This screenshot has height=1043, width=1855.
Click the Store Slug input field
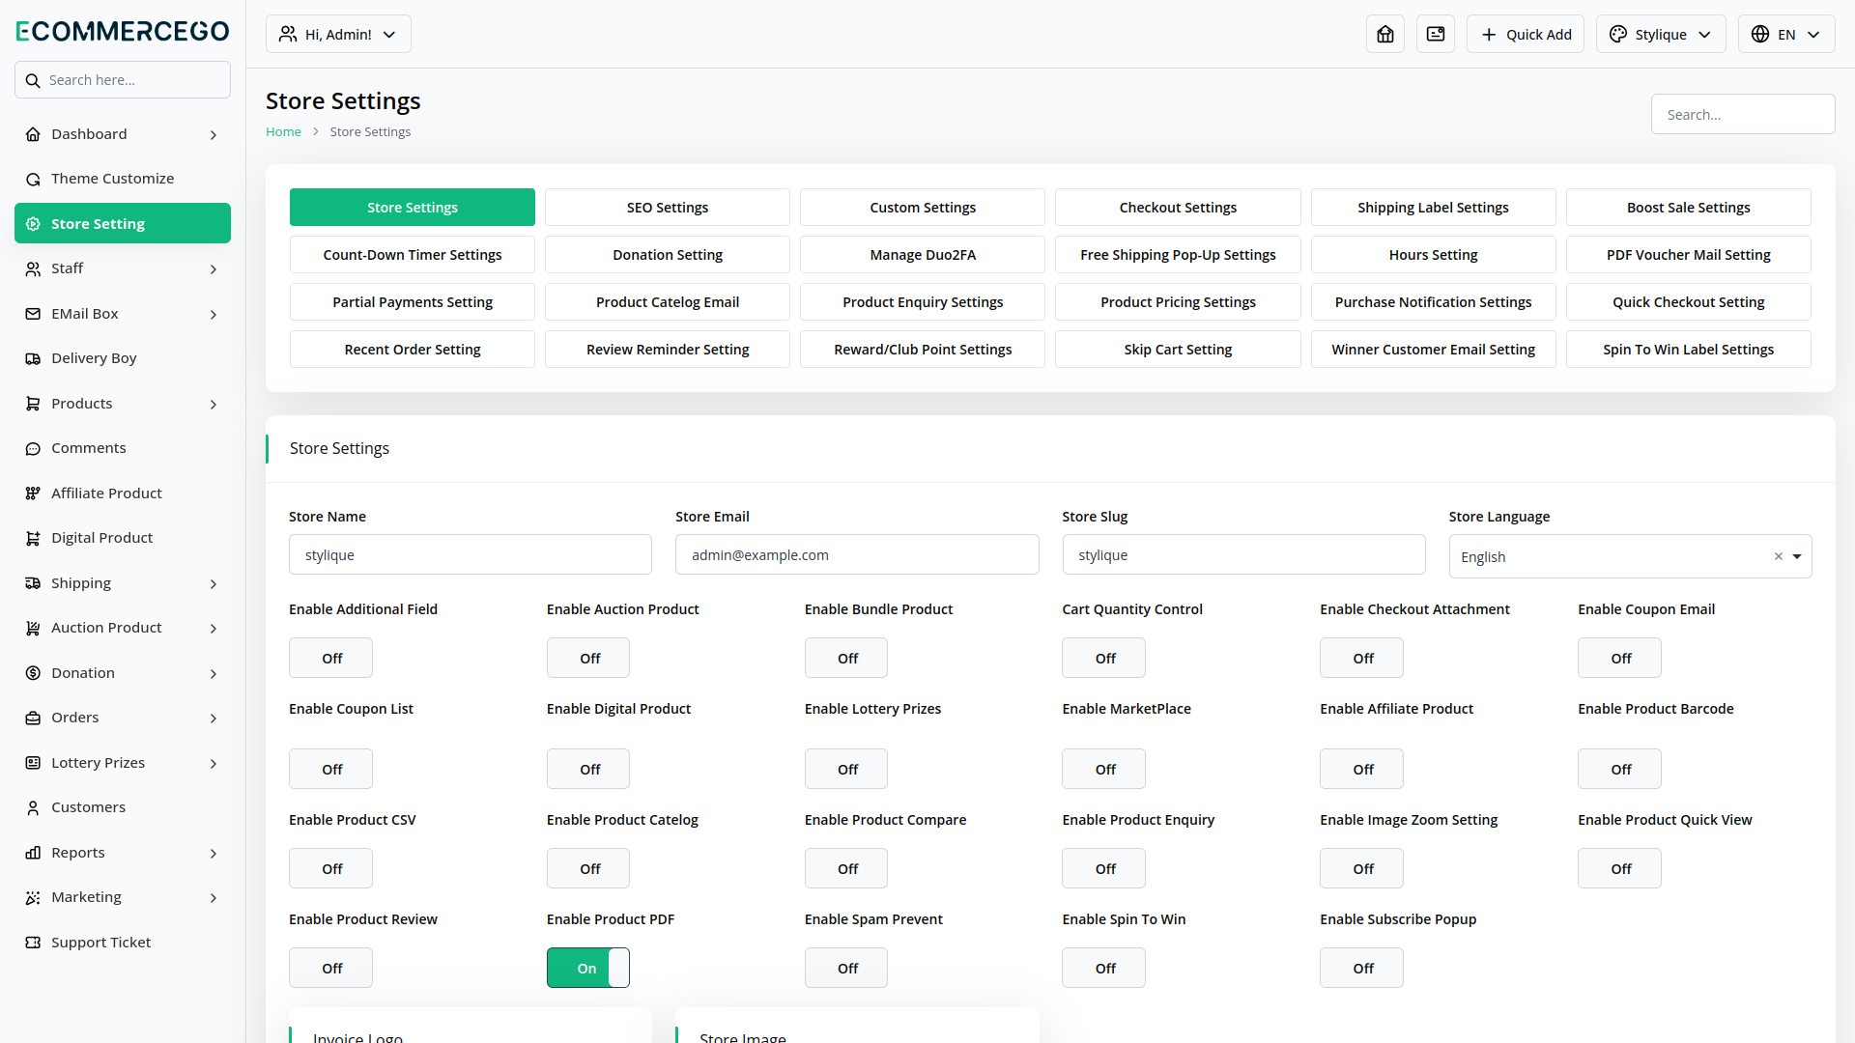pos(1243,554)
